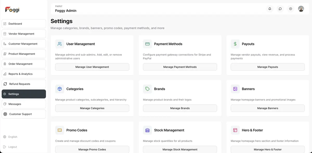Open Vendor Management menu item
Screen dimensions: 312x153
(24, 34)
